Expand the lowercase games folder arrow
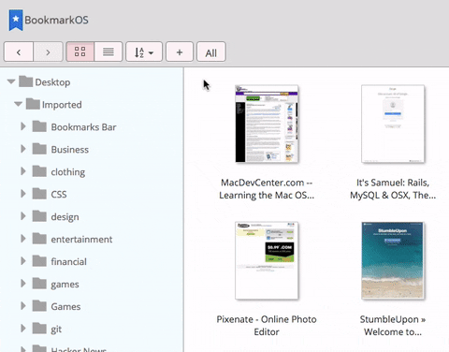Screen dimensions: 449x352 coord(23,284)
